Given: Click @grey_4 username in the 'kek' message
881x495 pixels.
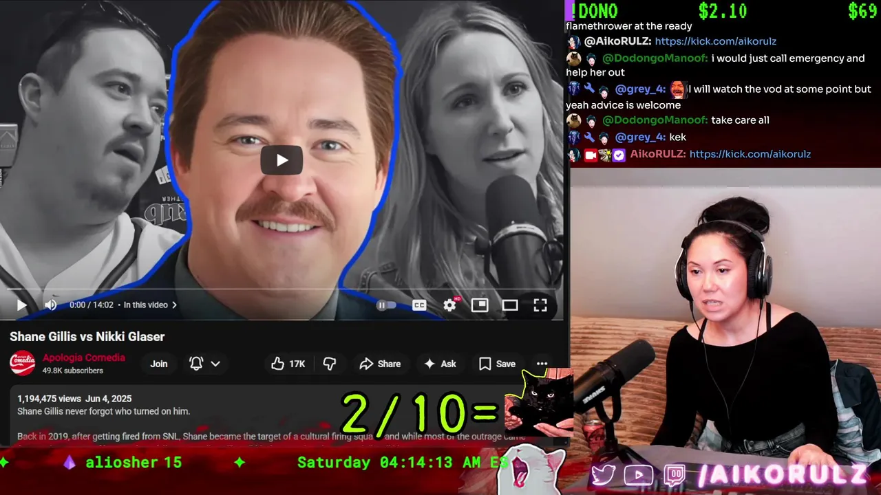Looking at the screenshot, I should tap(640, 137).
